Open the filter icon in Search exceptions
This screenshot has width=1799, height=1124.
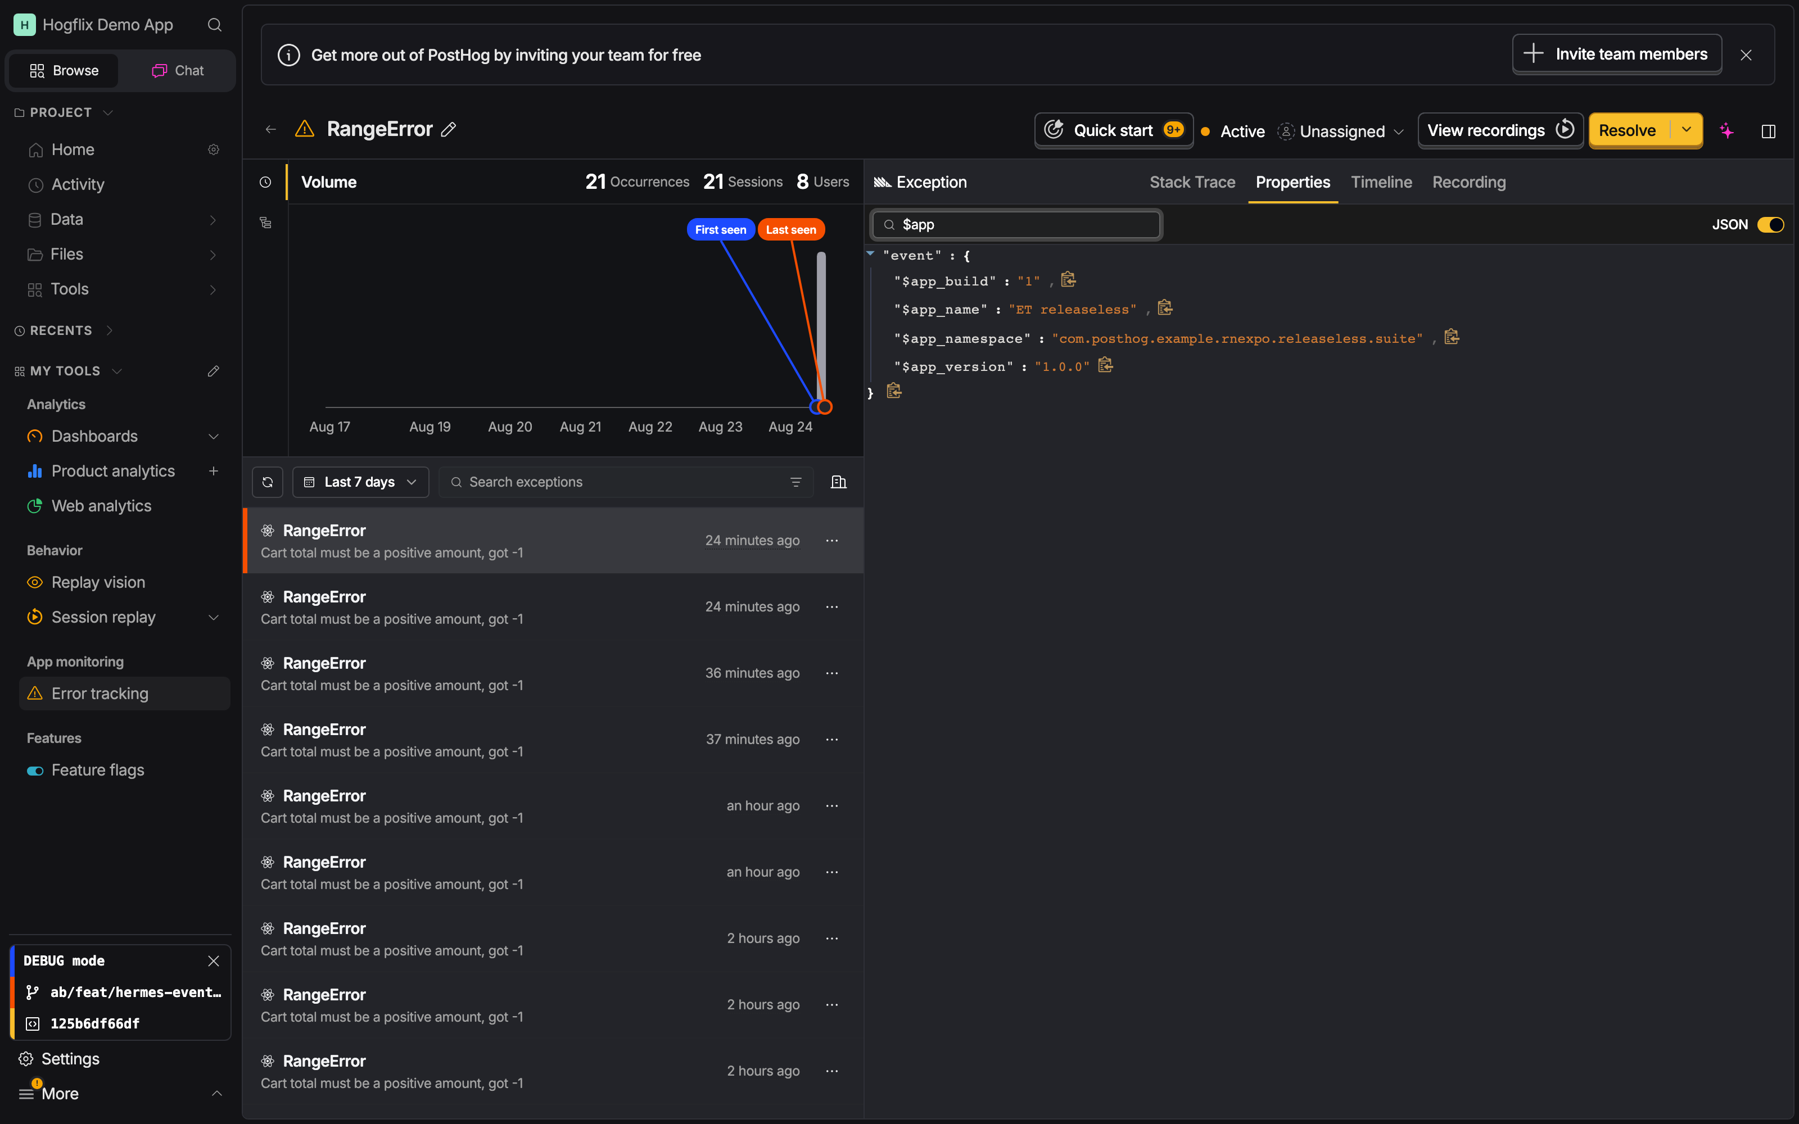pos(795,482)
